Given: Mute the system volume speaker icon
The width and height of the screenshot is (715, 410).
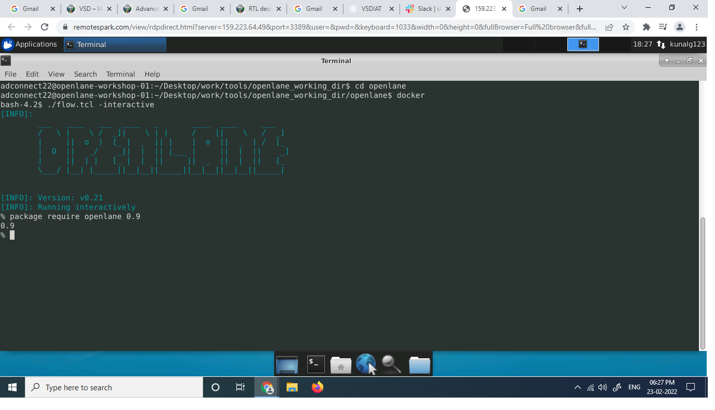Looking at the screenshot, I should pyautogui.click(x=603, y=387).
